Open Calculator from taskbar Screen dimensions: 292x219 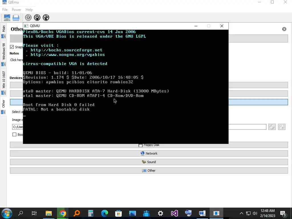(91, 213)
